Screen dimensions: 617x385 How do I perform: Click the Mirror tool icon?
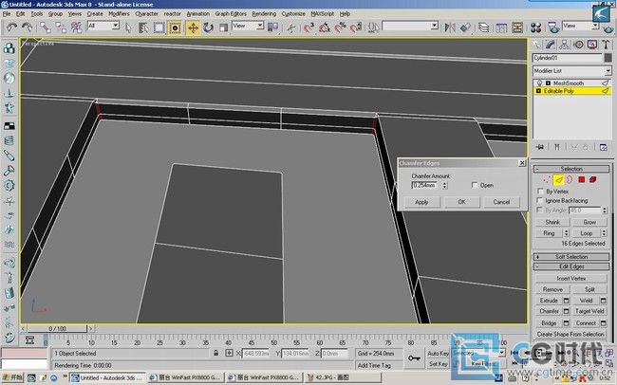click(450, 27)
